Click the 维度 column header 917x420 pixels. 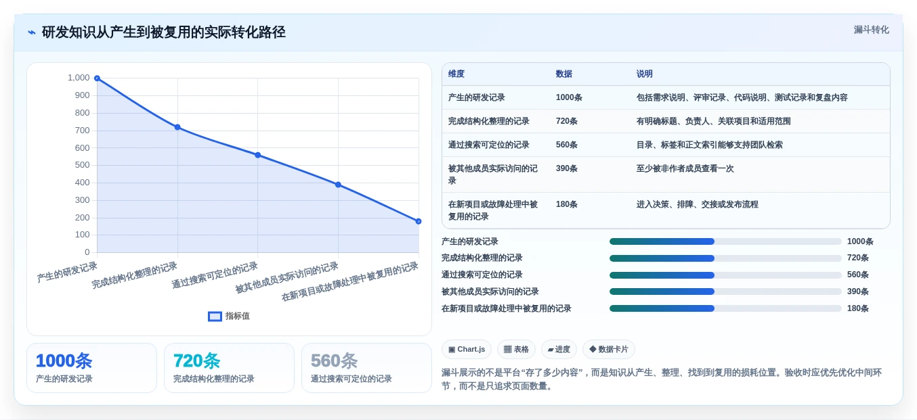click(x=456, y=74)
